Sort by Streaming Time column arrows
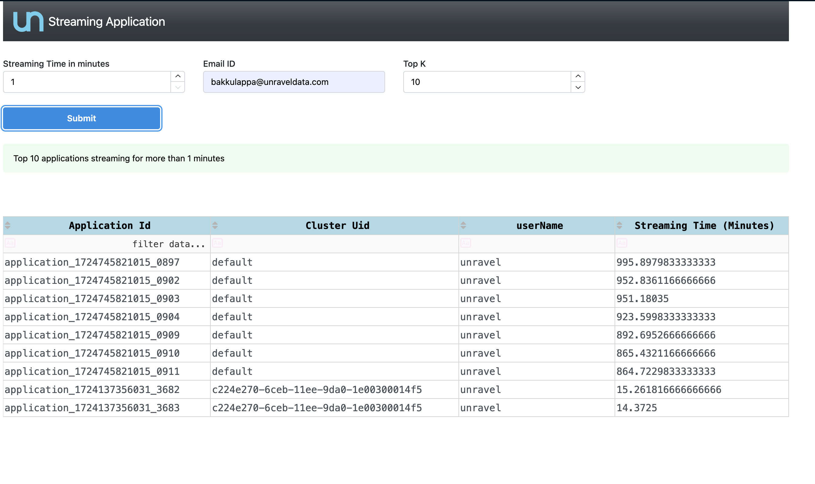 pyautogui.click(x=619, y=225)
